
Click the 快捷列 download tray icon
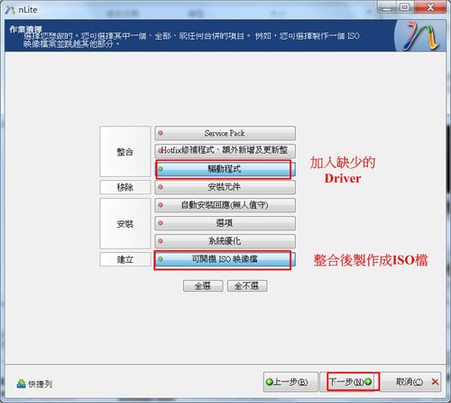click(x=21, y=384)
